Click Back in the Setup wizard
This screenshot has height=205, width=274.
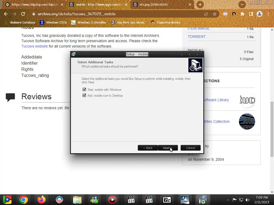click(x=148, y=148)
